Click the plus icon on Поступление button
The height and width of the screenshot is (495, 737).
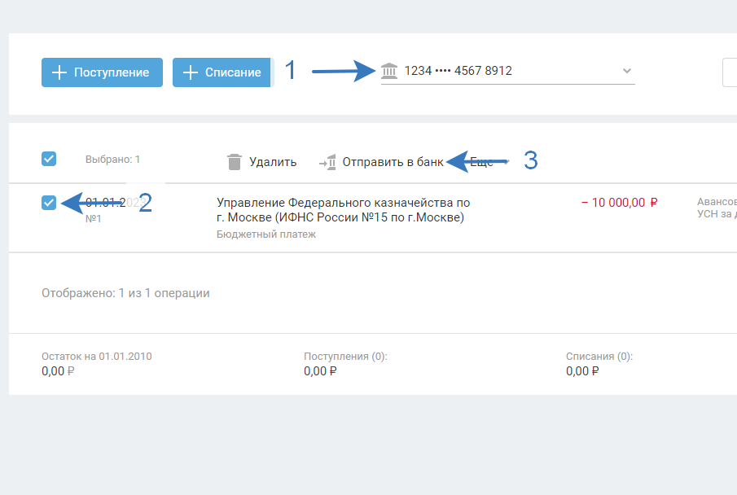59,72
